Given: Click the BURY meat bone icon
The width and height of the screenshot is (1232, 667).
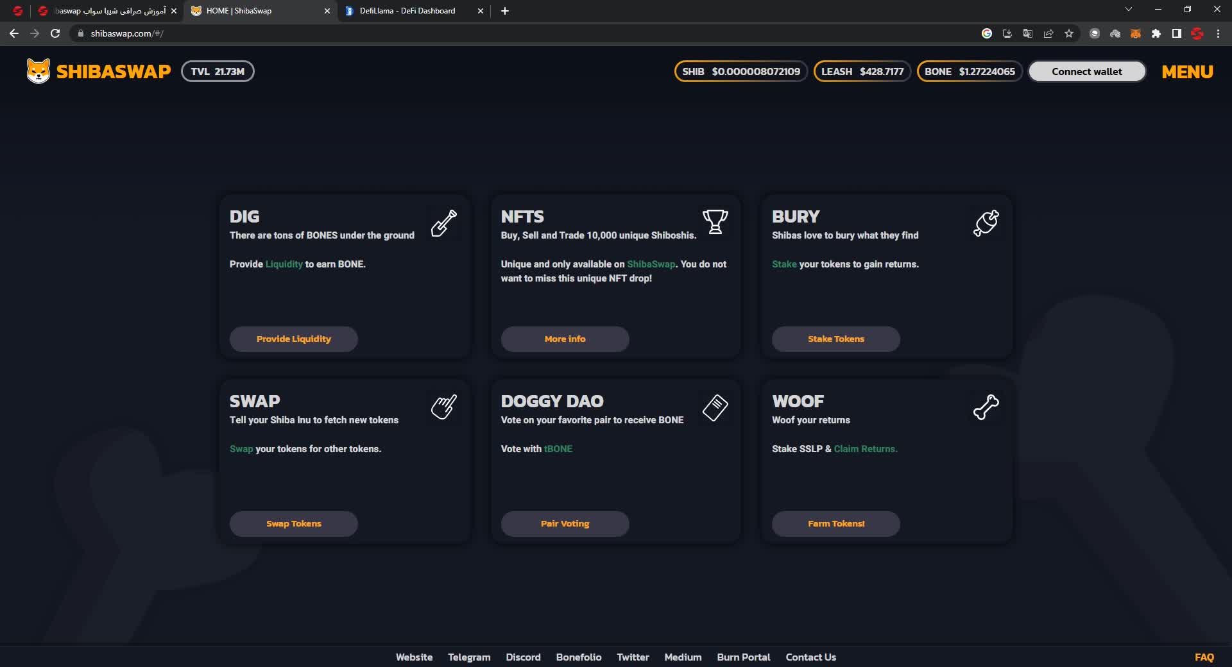Looking at the screenshot, I should coord(986,223).
